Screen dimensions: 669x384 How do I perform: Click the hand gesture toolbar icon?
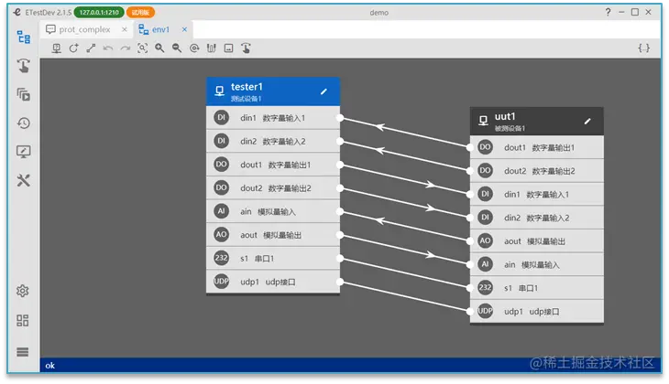(x=246, y=48)
